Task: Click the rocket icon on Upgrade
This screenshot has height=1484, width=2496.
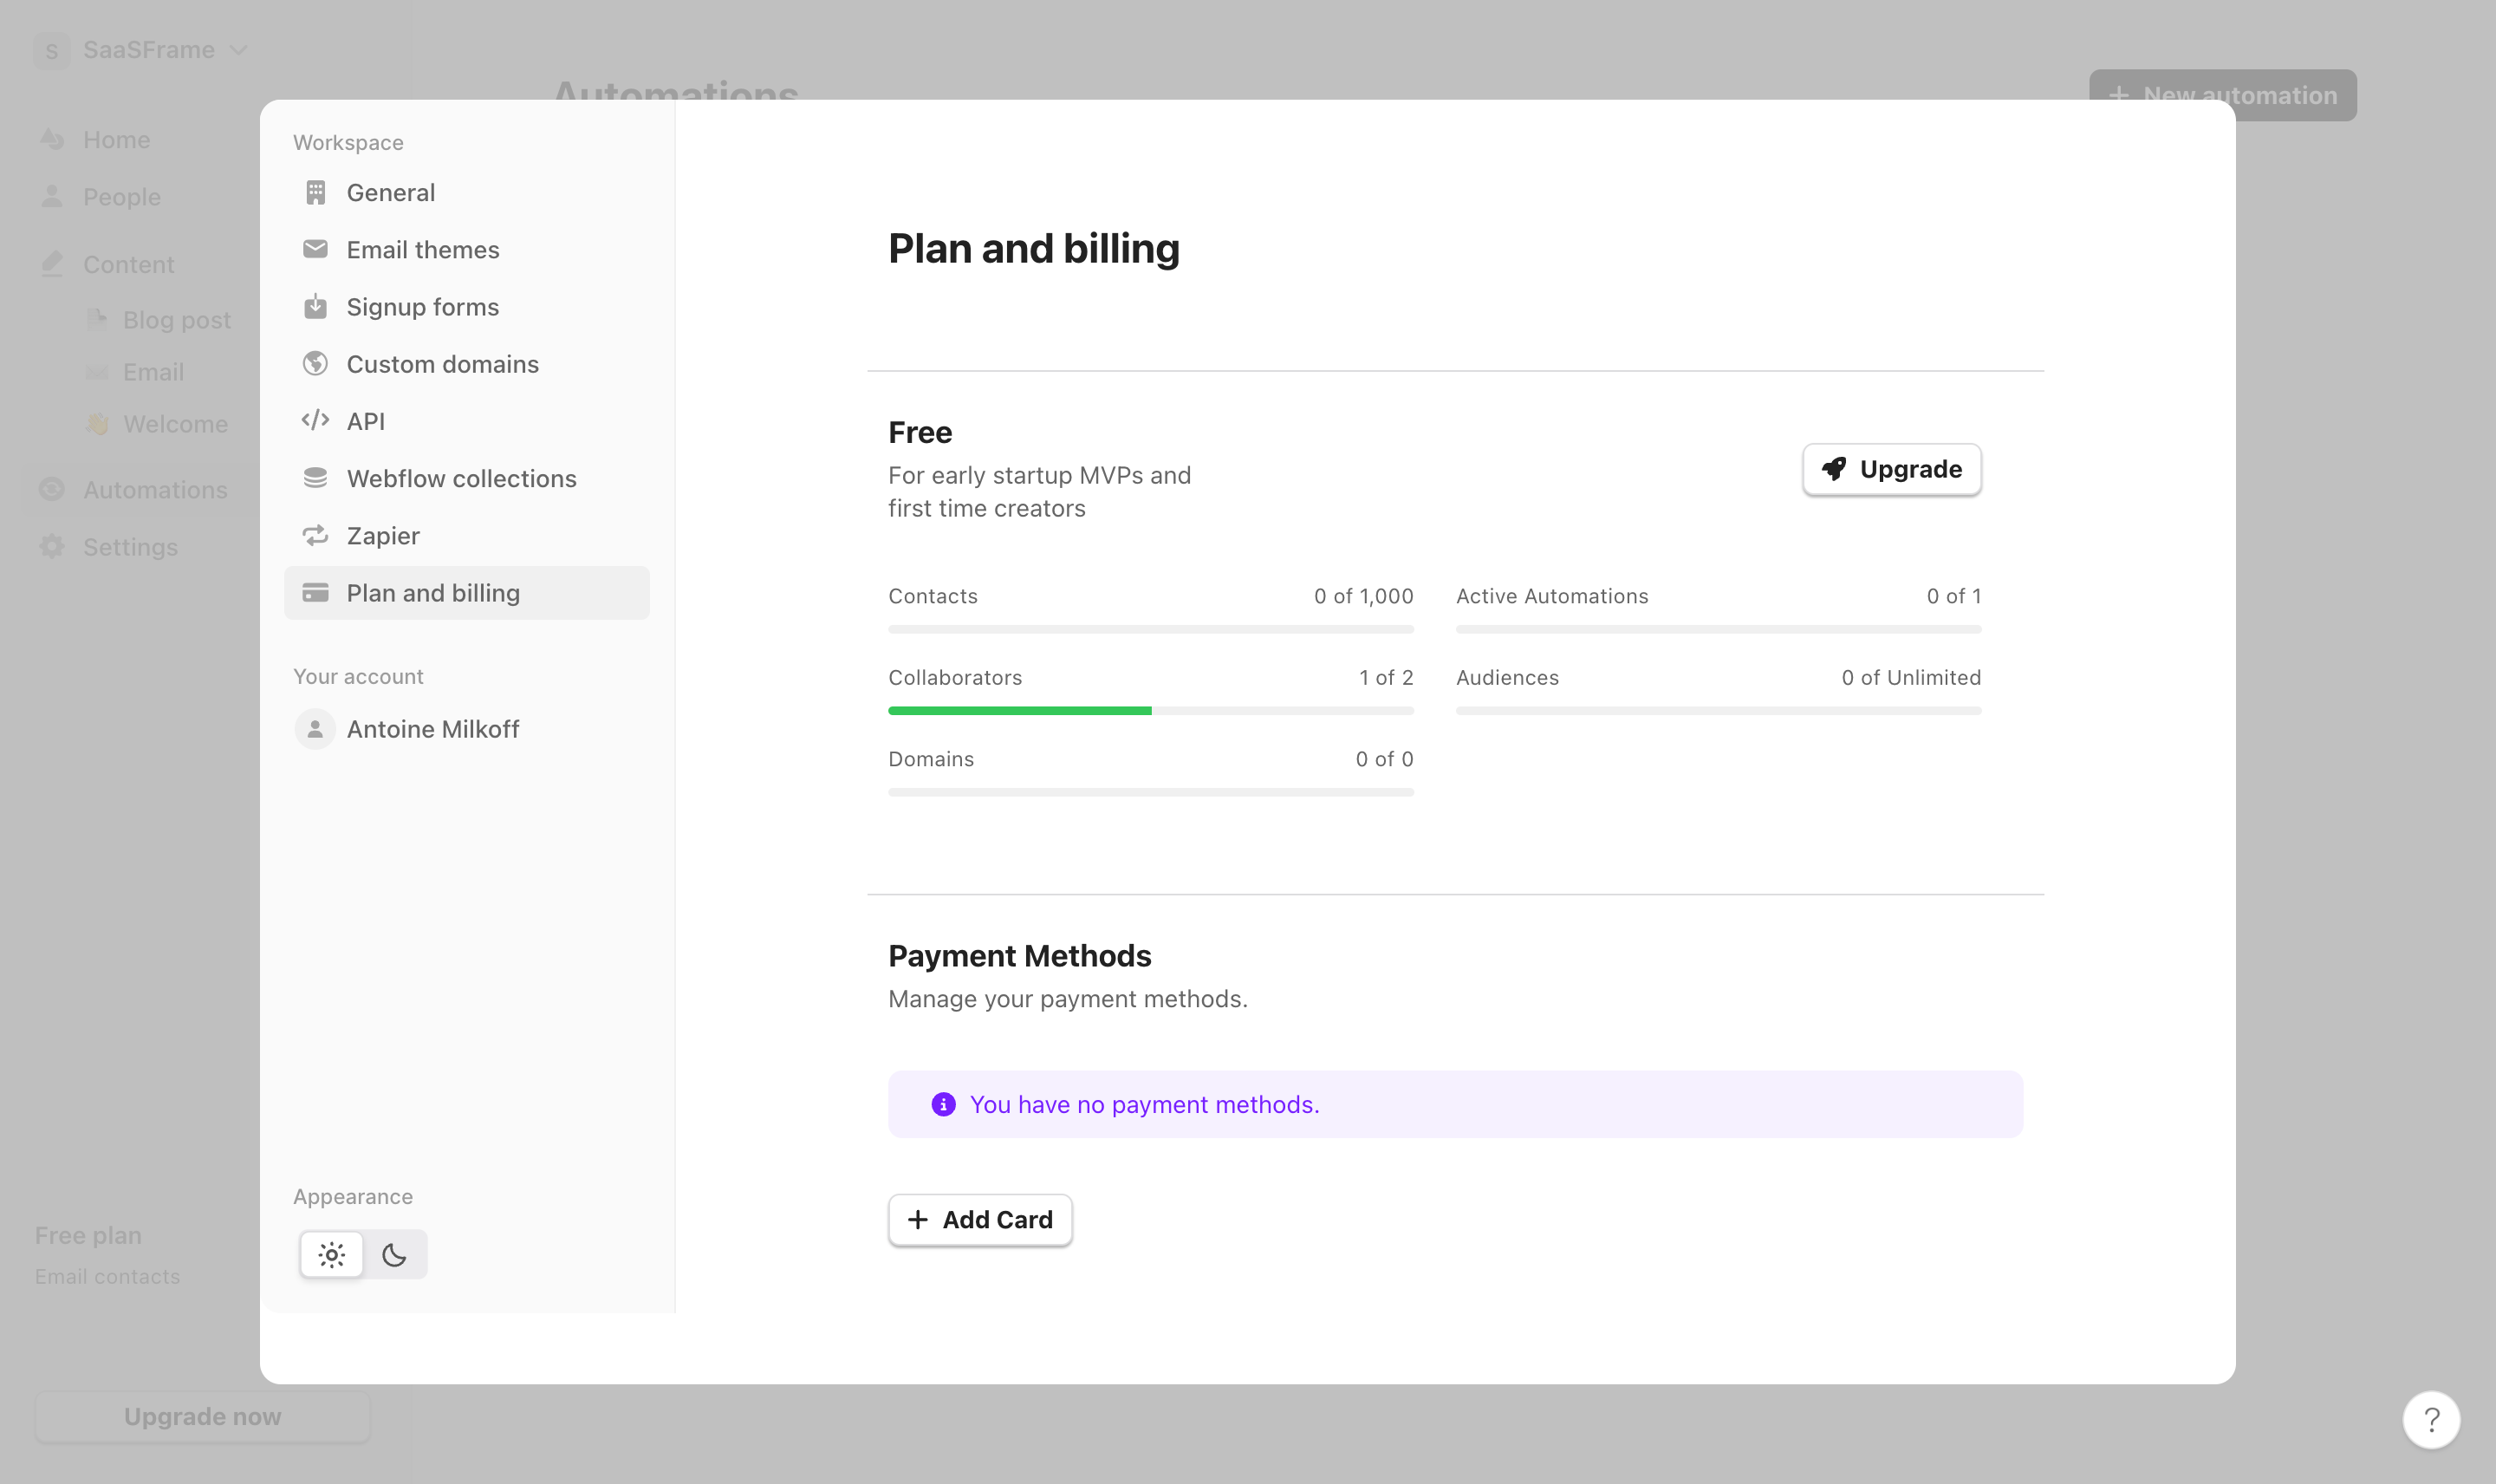Action: (x=1833, y=469)
